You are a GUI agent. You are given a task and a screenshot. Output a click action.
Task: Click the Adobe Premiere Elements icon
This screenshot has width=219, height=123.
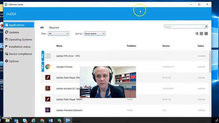tap(48, 110)
